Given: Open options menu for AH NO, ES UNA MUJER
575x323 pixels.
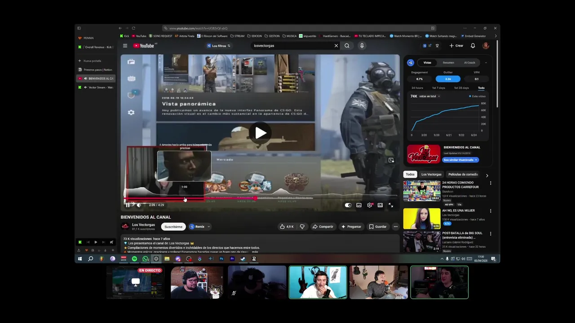Looking at the screenshot, I should pos(491,211).
